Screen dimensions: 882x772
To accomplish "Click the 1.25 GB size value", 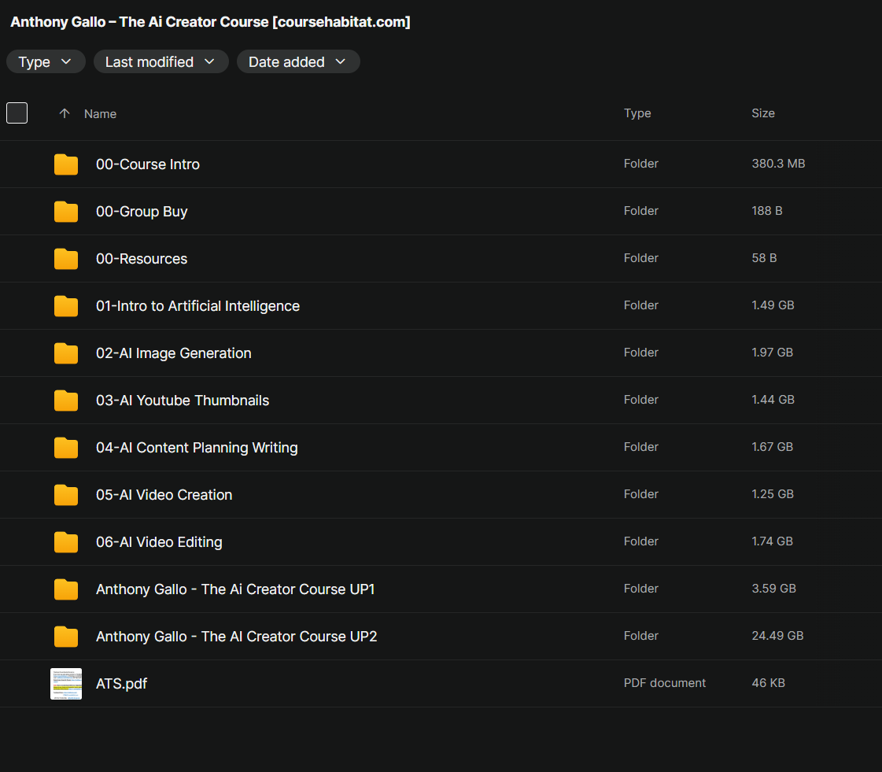I will (773, 494).
